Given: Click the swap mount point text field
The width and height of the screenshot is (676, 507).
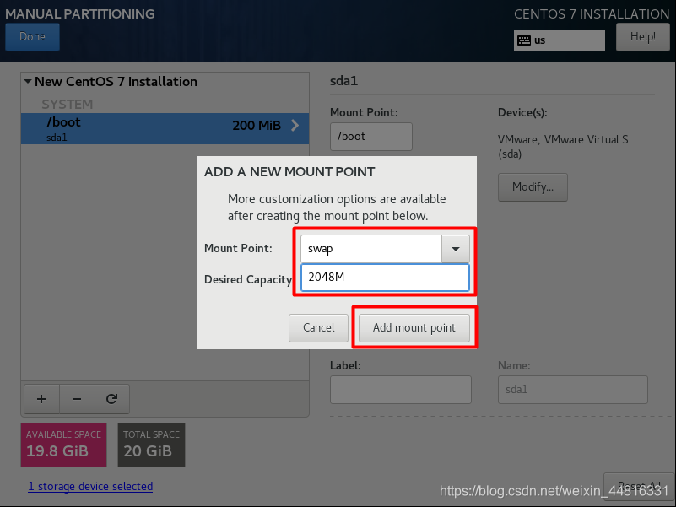Looking at the screenshot, I should click(x=371, y=249).
